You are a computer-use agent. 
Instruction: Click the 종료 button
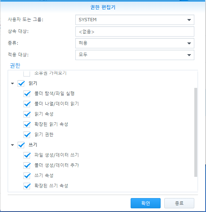[179, 203]
